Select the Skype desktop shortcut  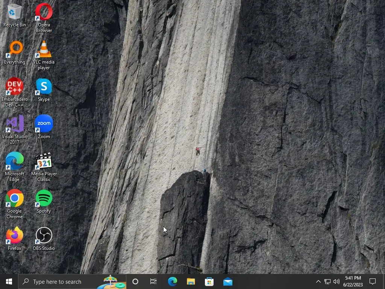point(44,90)
